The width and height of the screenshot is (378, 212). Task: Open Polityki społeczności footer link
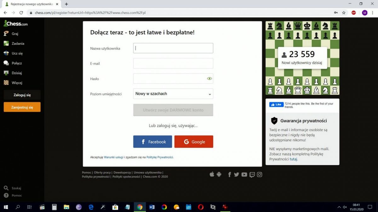[x=126, y=177]
